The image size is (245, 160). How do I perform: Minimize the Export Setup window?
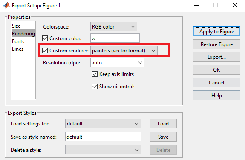tap(196, 5)
